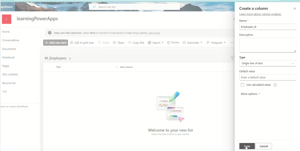Click the Name field containing Employee_id
Image resolution: width=300 pixels, height=151 pixels.
267,27
